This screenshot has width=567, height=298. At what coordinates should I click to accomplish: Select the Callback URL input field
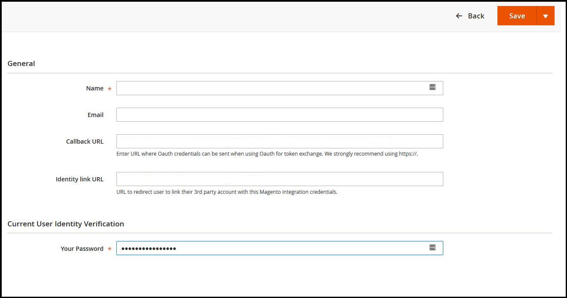(279, 141)
